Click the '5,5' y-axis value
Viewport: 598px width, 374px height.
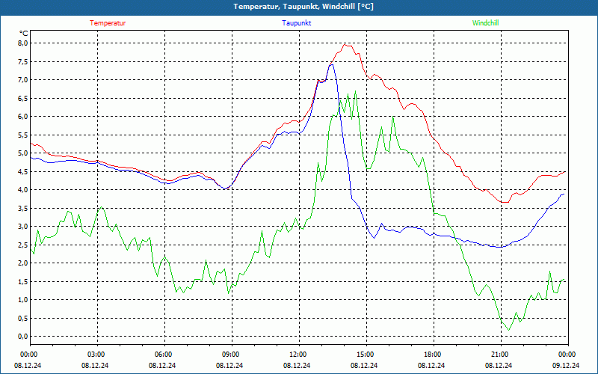coord(24,135)
